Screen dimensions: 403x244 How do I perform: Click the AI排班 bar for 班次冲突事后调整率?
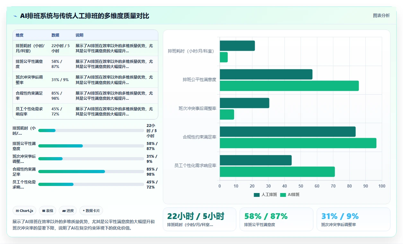point(227,114)
